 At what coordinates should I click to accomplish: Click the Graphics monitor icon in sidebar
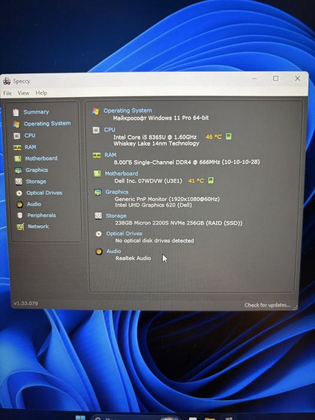coord(19,170)
